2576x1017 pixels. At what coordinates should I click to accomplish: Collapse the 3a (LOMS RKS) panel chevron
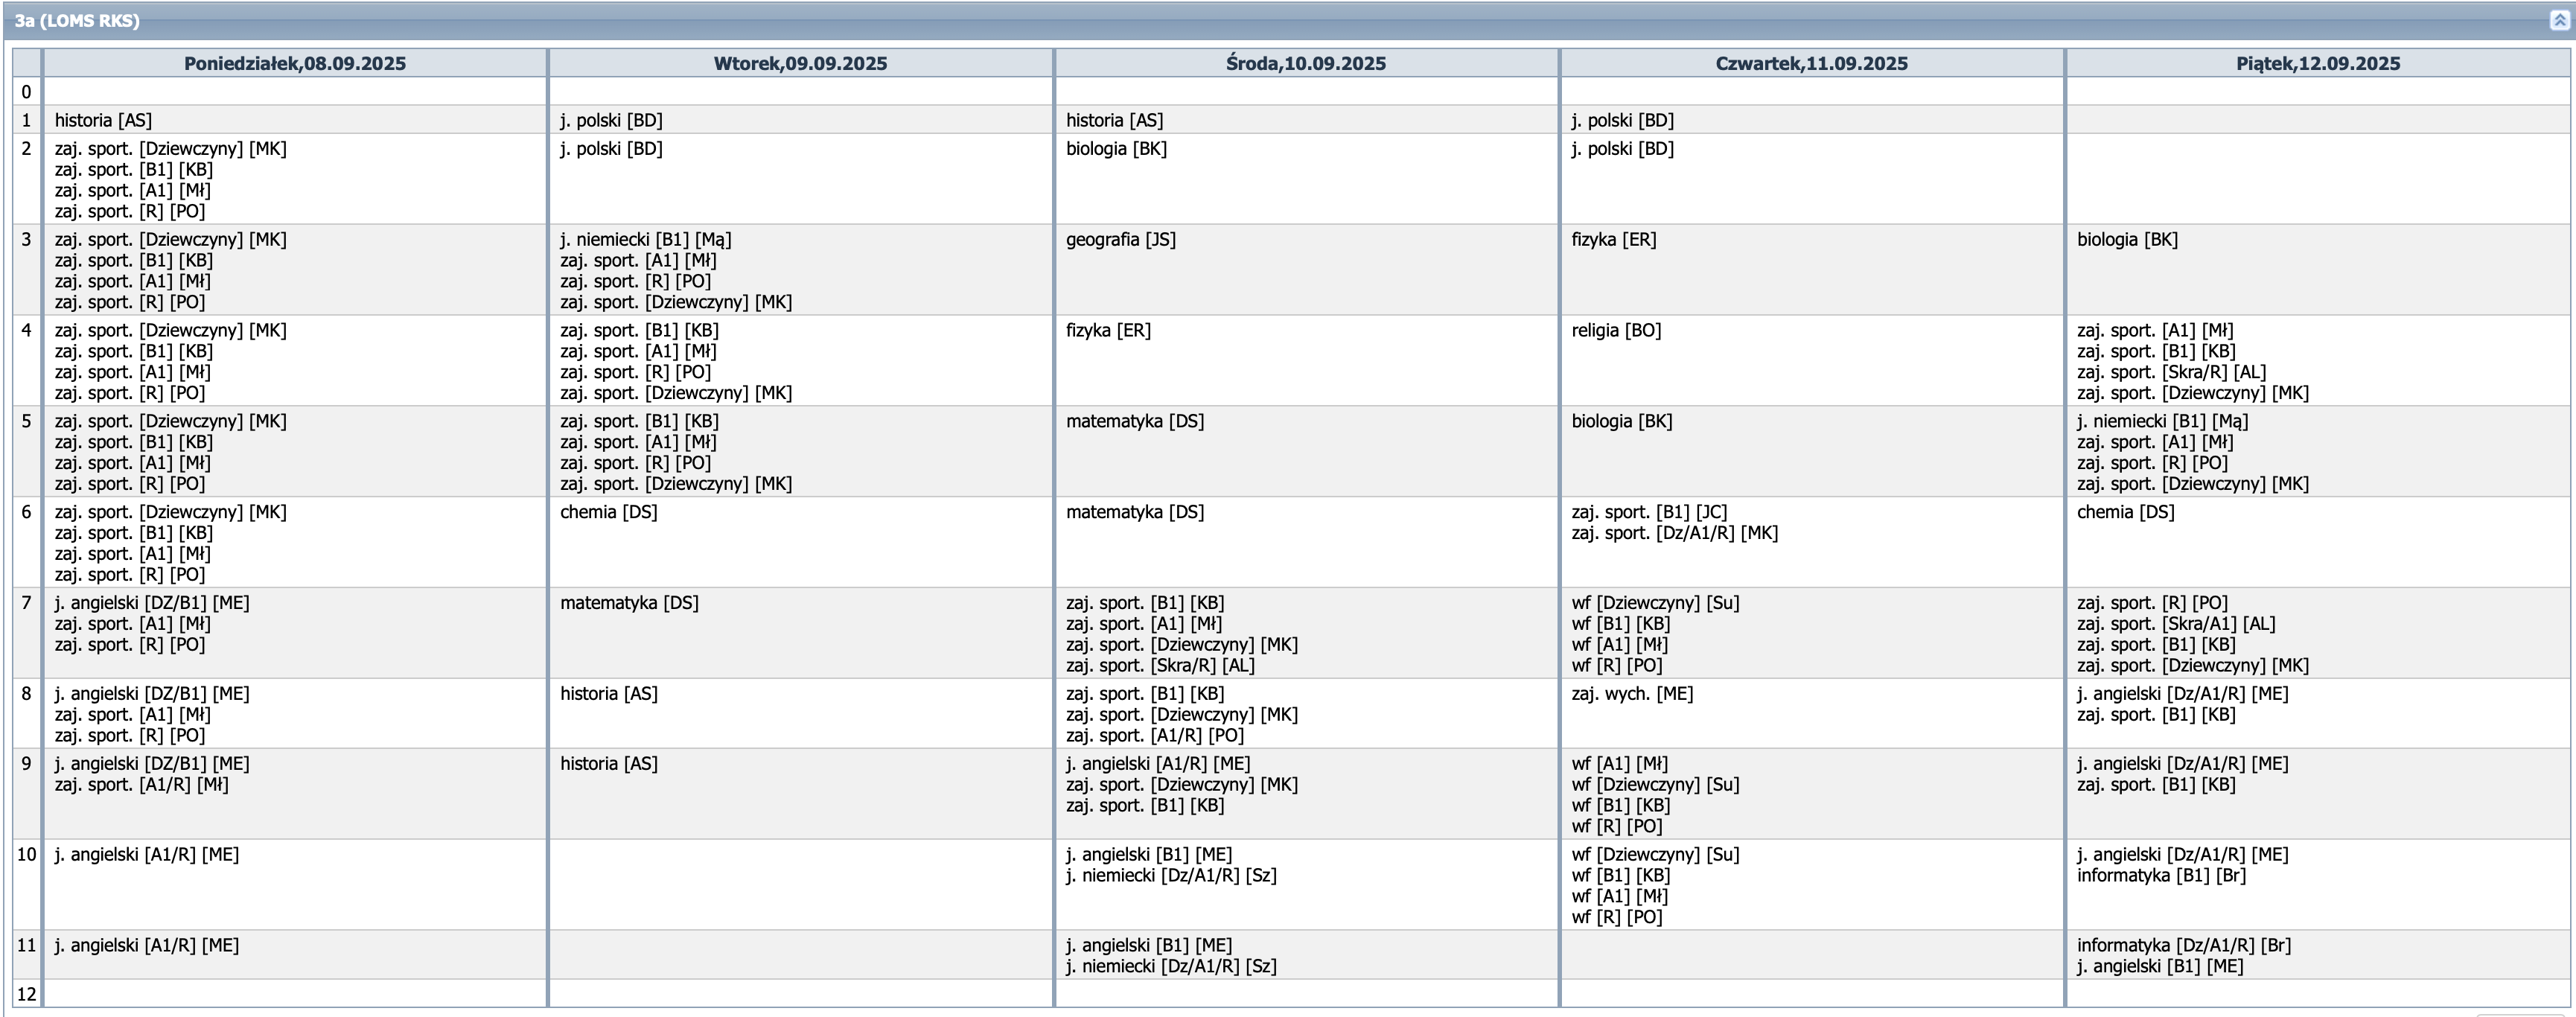tap(2559, 20)
